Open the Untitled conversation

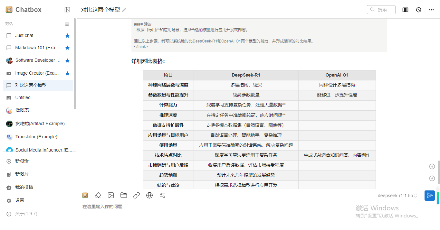tap(38, 98)
